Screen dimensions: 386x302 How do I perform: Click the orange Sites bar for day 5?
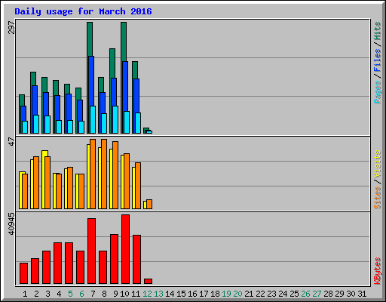tap(70, 188)
